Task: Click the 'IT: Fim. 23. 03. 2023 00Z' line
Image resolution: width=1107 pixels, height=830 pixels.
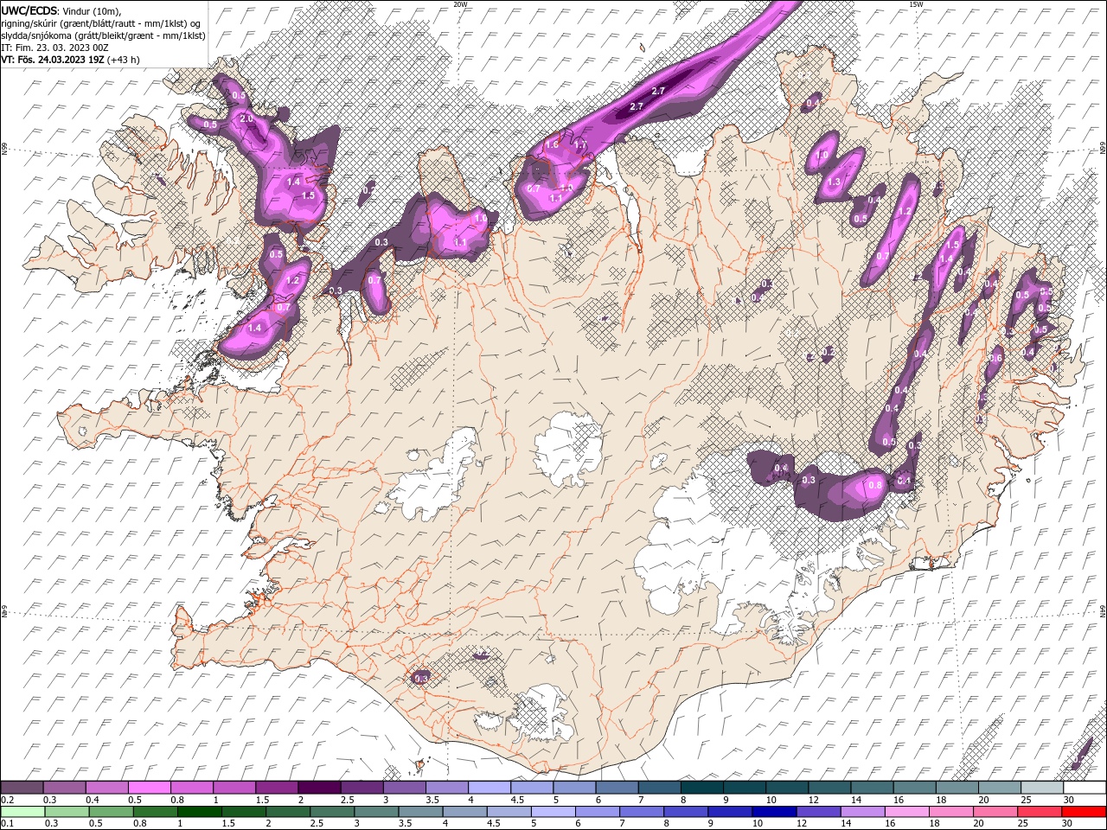Action: (x=54, y=48)
